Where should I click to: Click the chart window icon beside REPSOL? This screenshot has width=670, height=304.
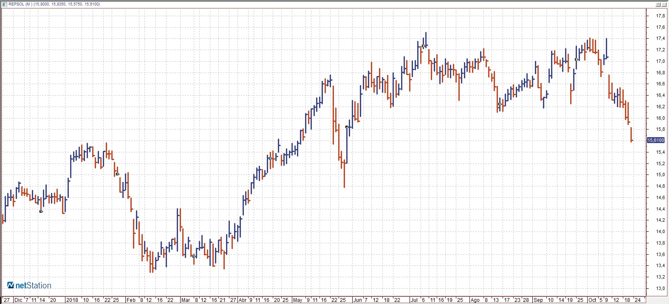4,4
